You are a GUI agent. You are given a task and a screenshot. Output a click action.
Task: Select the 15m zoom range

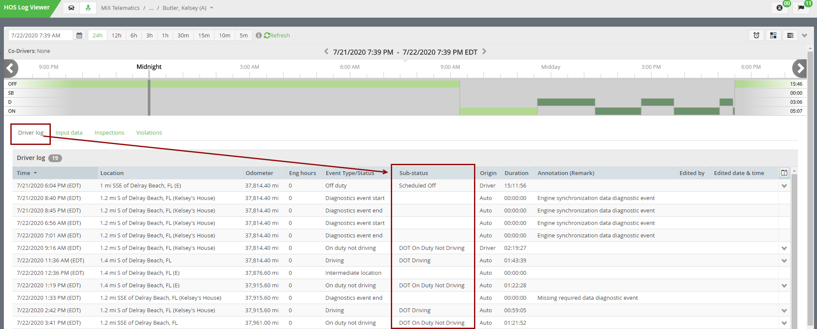tap(204, 35)
